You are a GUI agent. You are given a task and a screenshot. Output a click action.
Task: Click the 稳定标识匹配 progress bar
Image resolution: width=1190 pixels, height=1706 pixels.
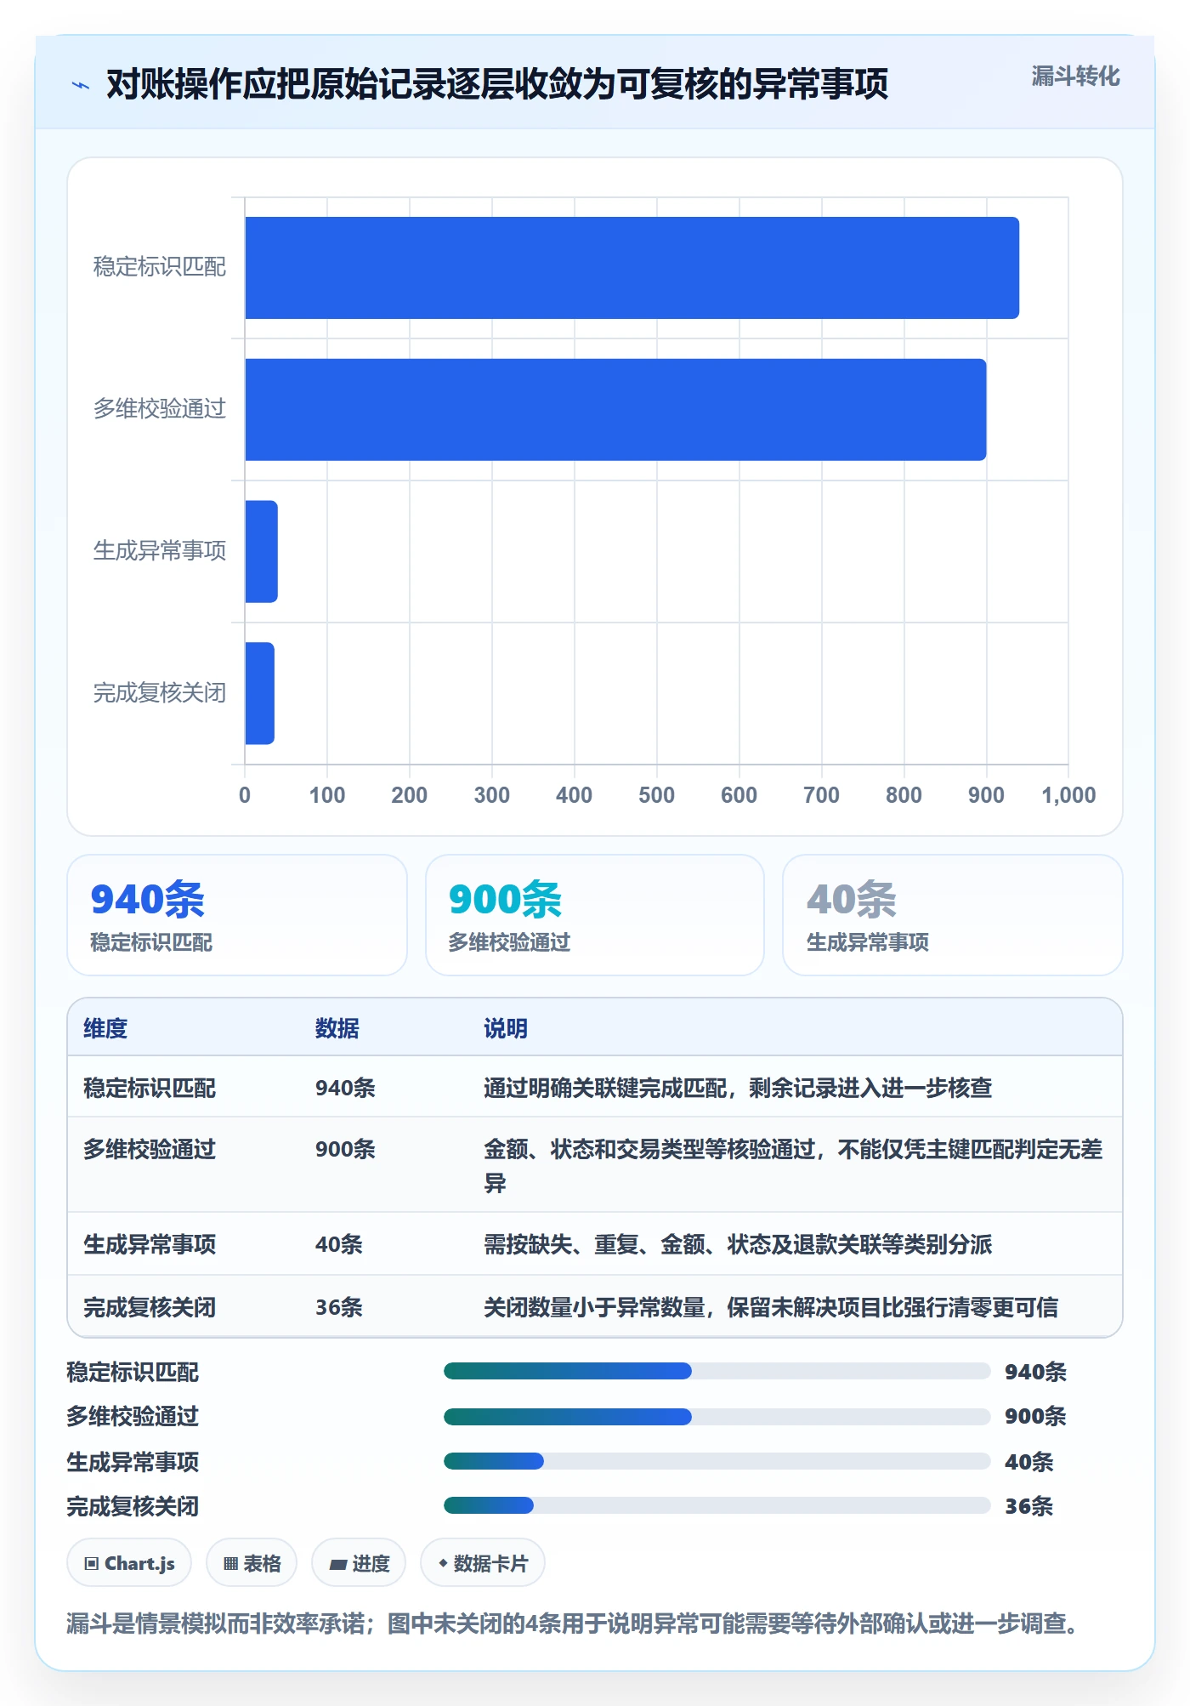click(x=717, y=1371)
